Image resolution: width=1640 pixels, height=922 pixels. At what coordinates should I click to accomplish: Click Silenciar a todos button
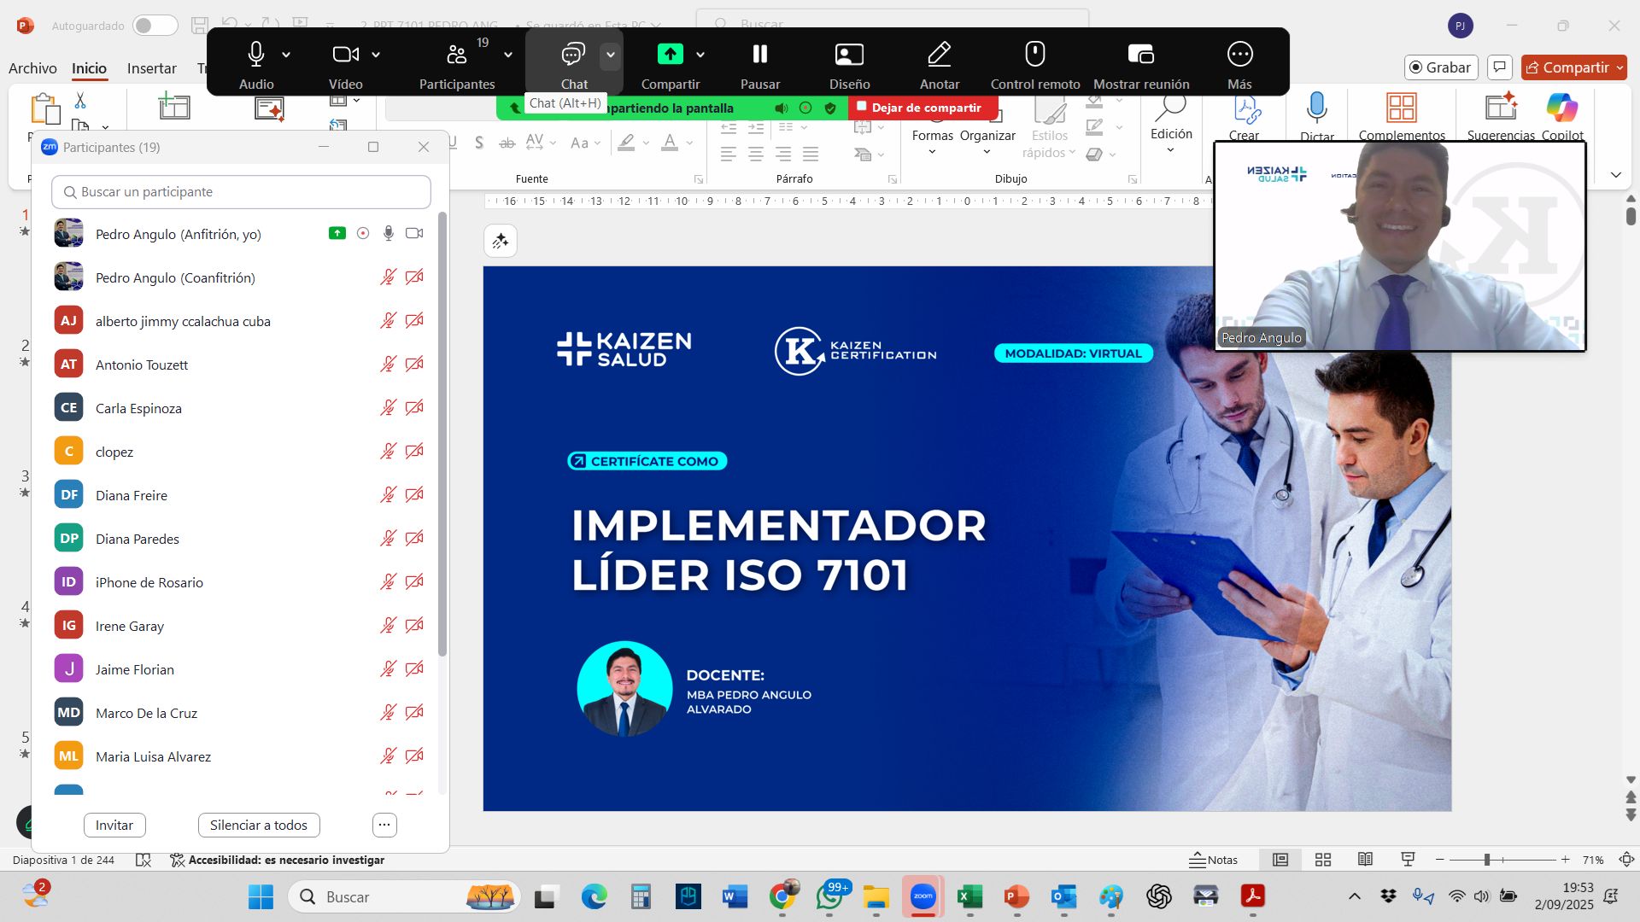[258, 825]
